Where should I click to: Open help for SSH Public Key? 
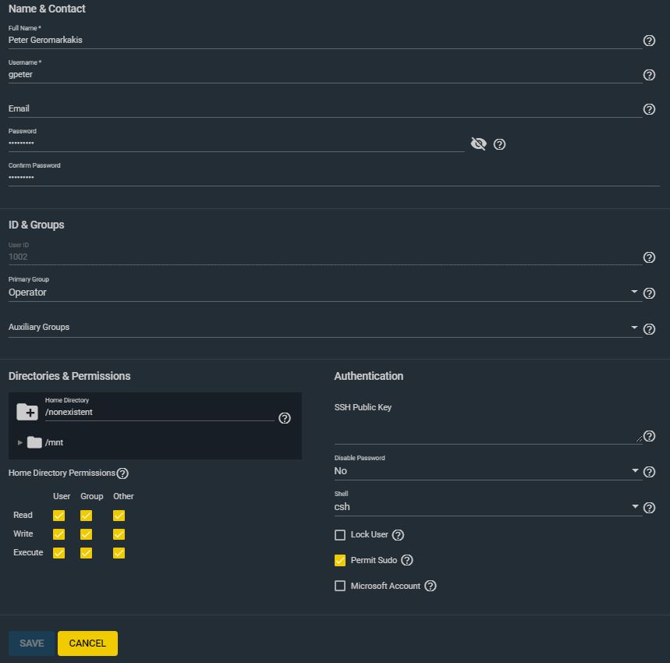pos(649,436)
